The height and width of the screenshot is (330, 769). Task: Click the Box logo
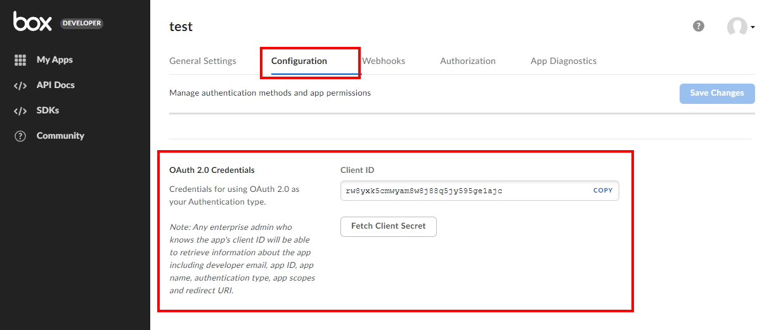(33, 22)
